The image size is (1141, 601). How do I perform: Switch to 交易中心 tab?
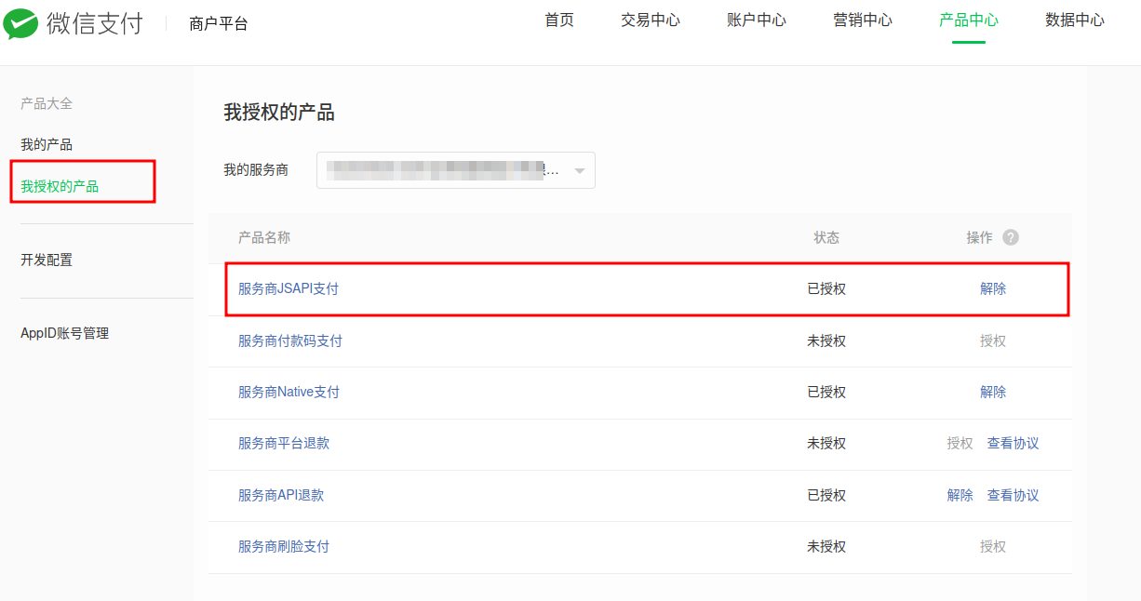651,20
